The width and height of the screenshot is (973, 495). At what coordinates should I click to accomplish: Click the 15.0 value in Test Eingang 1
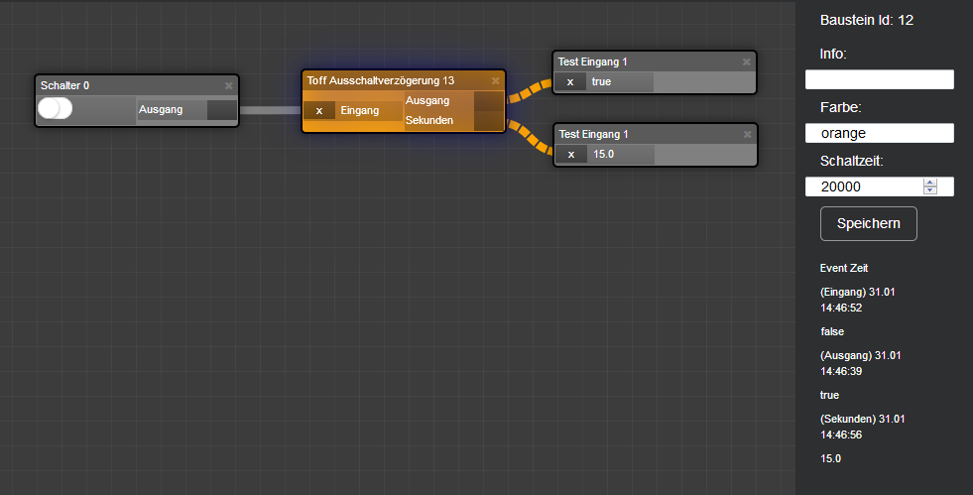coord(603,154)
